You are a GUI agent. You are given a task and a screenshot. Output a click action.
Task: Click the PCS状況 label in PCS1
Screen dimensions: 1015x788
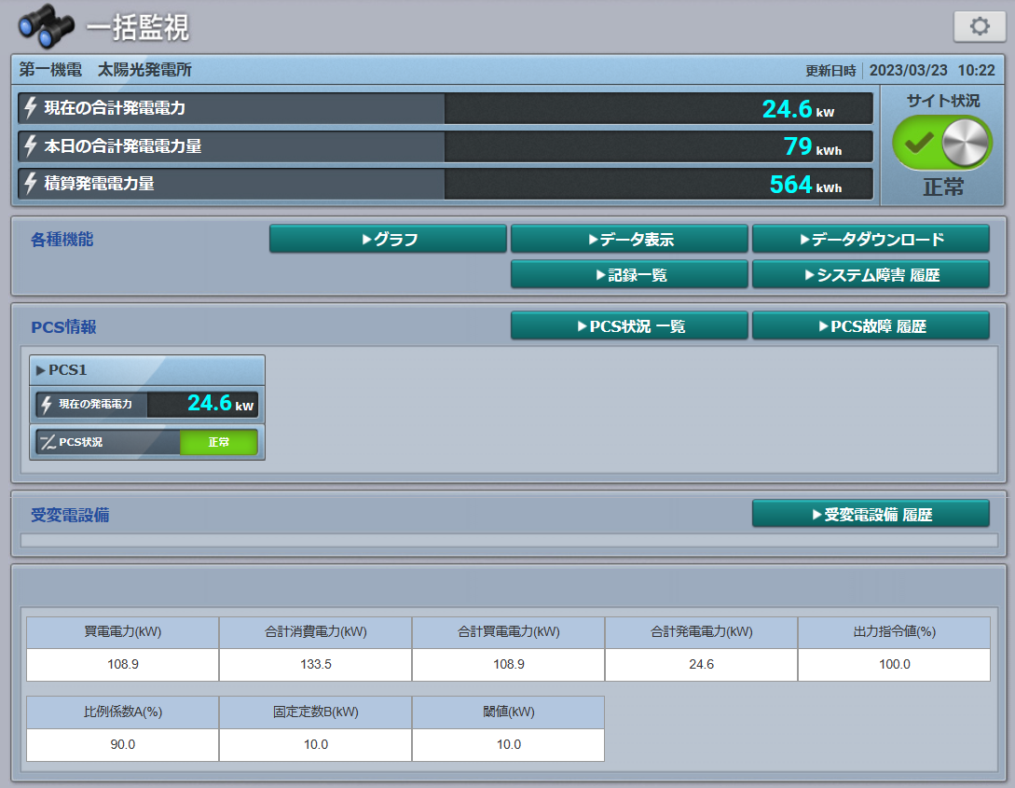[80, 442]
